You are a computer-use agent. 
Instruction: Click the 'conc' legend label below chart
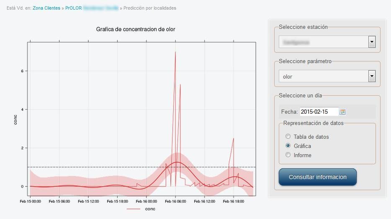[x=150, y=209]
